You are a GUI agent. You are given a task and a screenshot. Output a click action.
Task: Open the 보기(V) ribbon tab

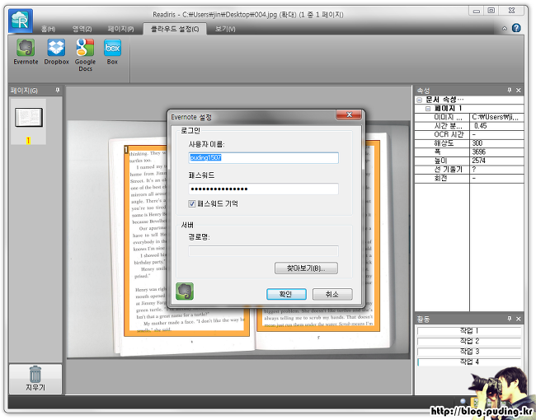(x=225, y=29)
